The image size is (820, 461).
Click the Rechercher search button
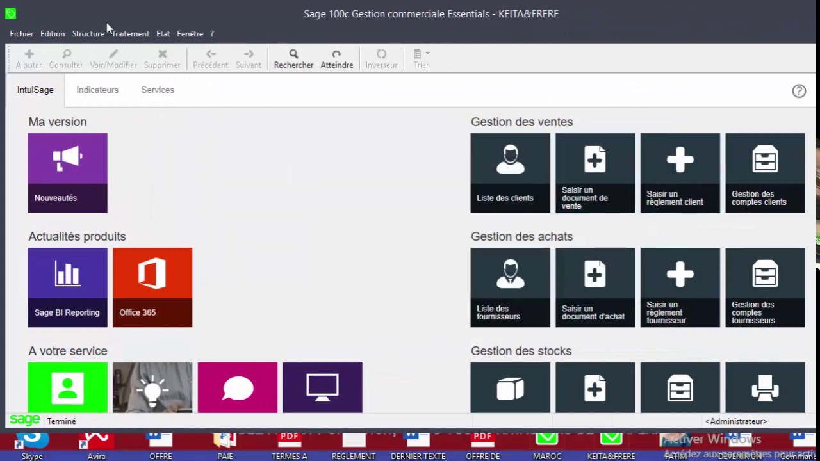point(293,59)
